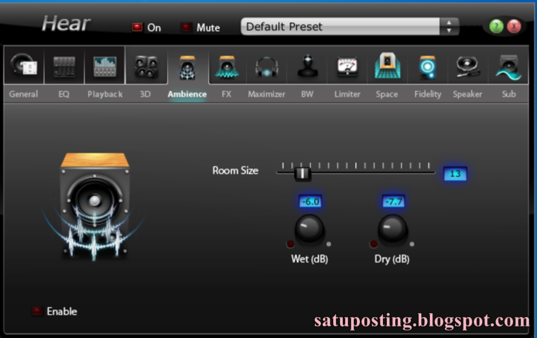This screenshot has height=338, width=537.
Task: Switch to the Space tab label
Action: point(387,94)
